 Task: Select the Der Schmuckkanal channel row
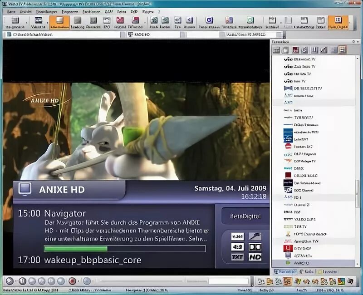(314, 183)
